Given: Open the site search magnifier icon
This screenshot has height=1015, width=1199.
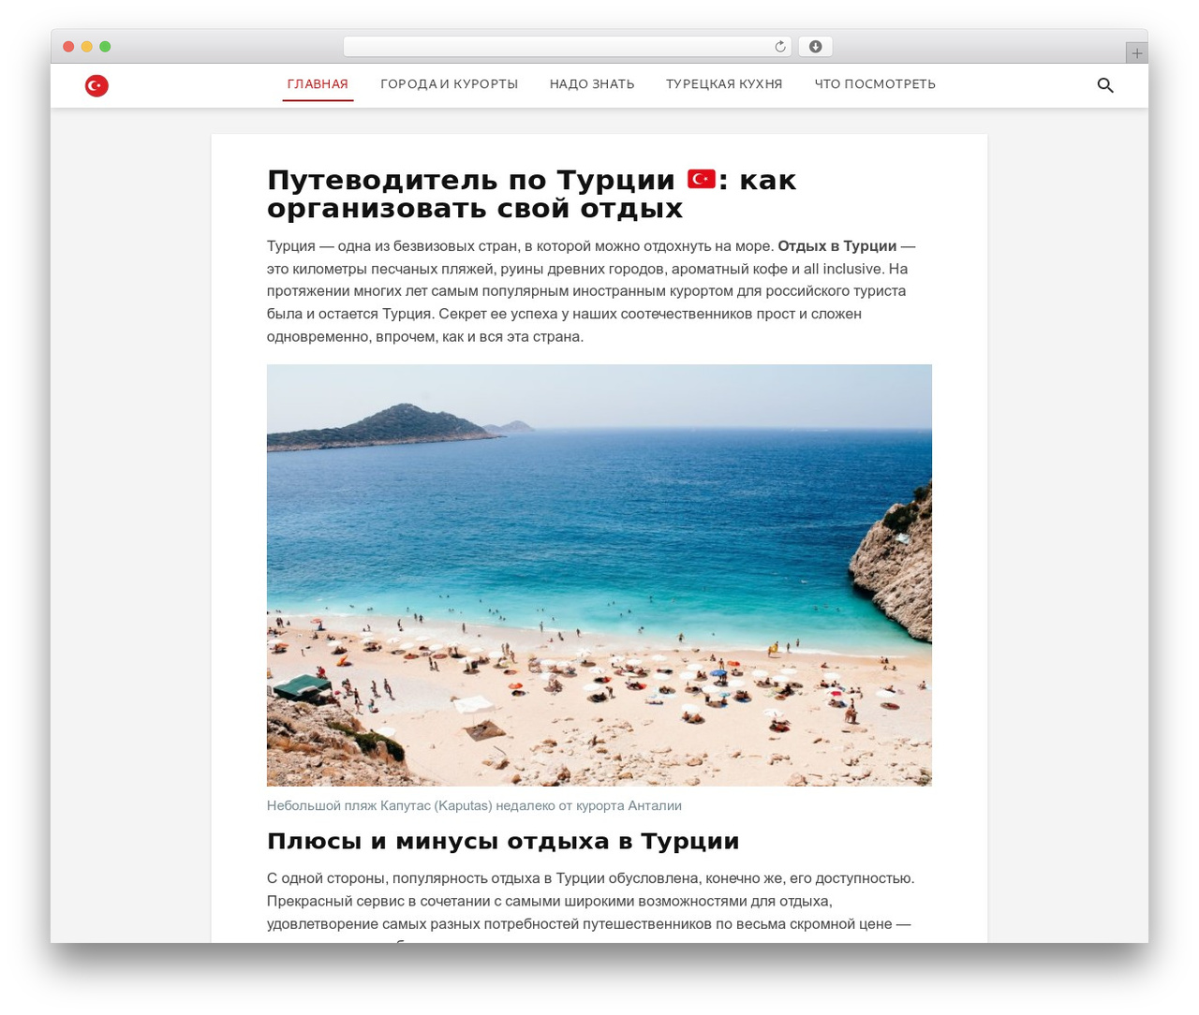Looking at the screenshot, I should coord(1105,85).
